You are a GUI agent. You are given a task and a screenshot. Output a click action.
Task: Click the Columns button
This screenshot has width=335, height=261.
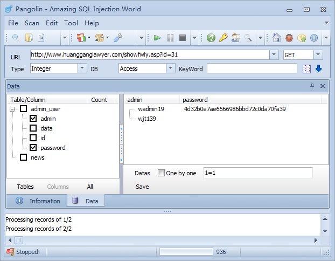pos(58,187)
